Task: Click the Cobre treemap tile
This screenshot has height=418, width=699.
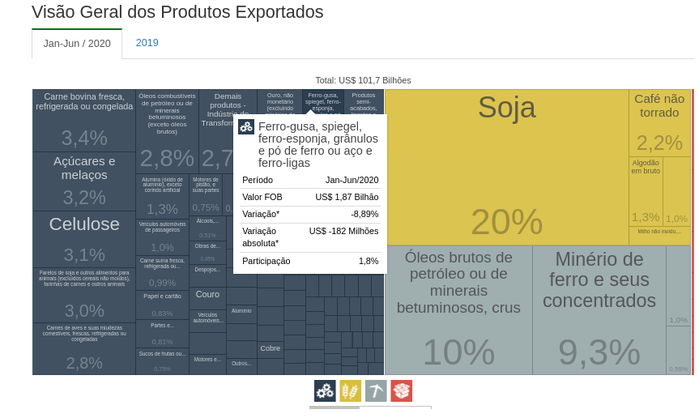Action: tap(271, 350)
